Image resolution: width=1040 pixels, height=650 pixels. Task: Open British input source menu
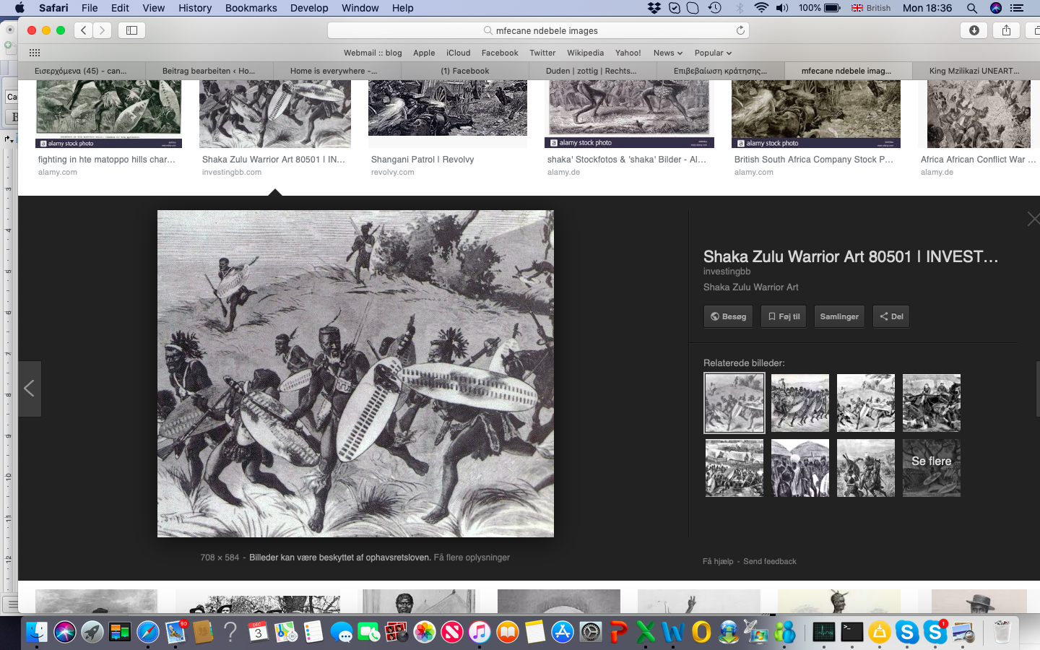click(871, 8)
